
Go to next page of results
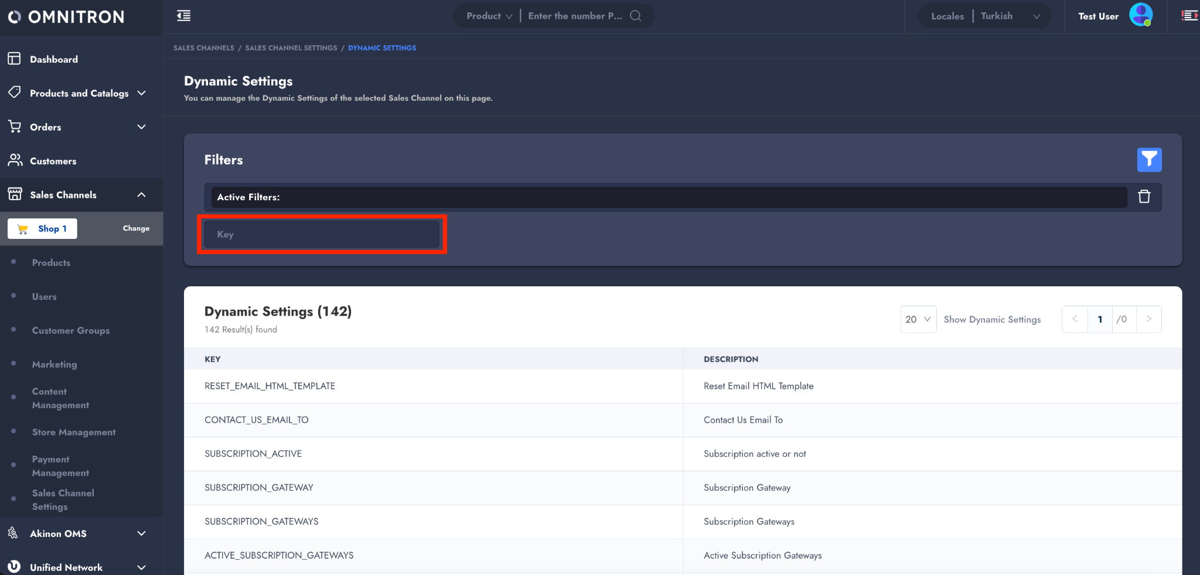point(1148,319)
